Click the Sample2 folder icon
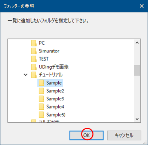 pos(41,91)
